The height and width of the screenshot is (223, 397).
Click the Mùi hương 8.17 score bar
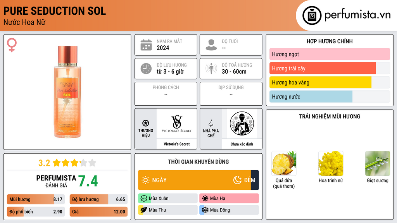[36, 199]
